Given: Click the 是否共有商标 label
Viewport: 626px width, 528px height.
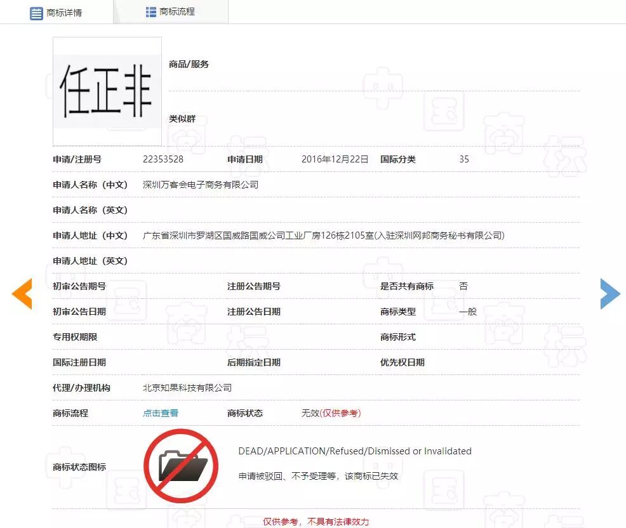Looking at the screenshot, I should (x=407, y=286).
